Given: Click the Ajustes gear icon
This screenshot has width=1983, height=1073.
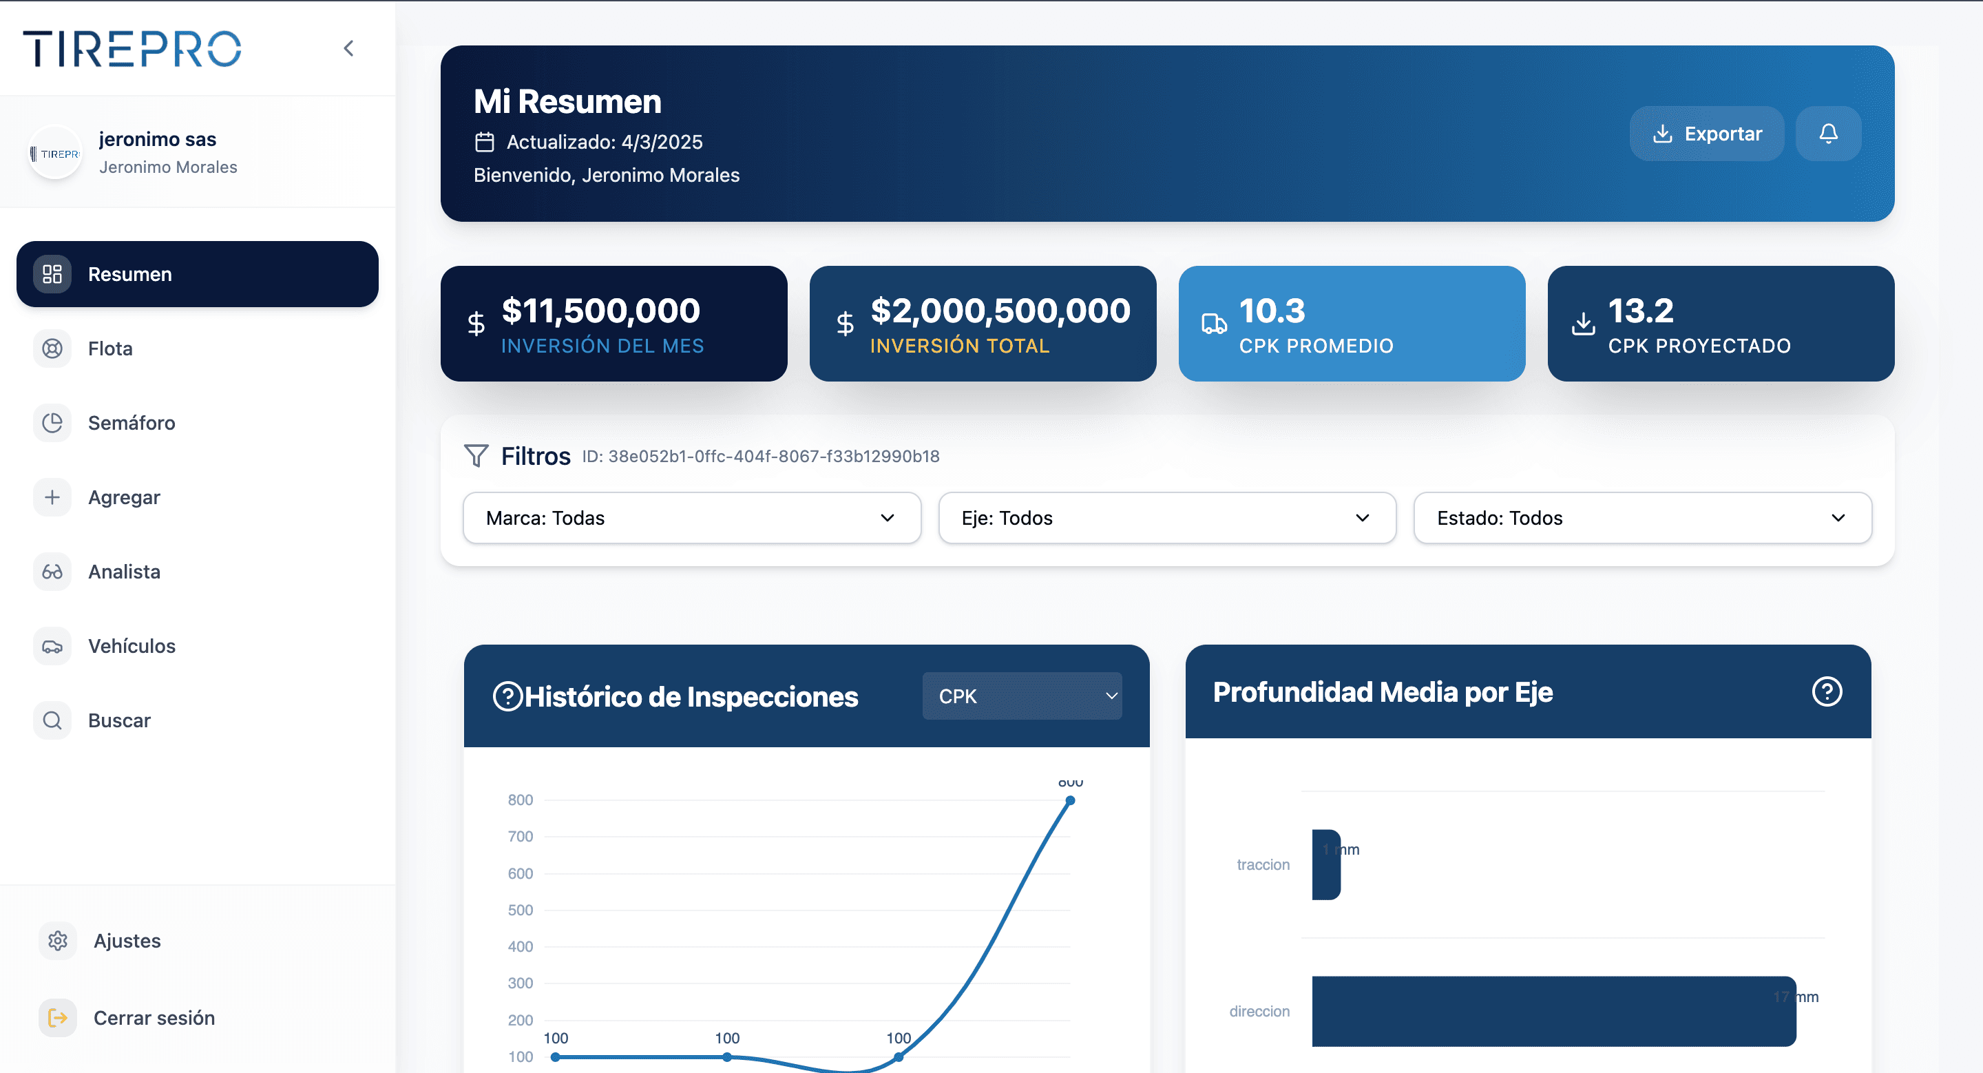Looking at the screenshot, I should point(58,941).
